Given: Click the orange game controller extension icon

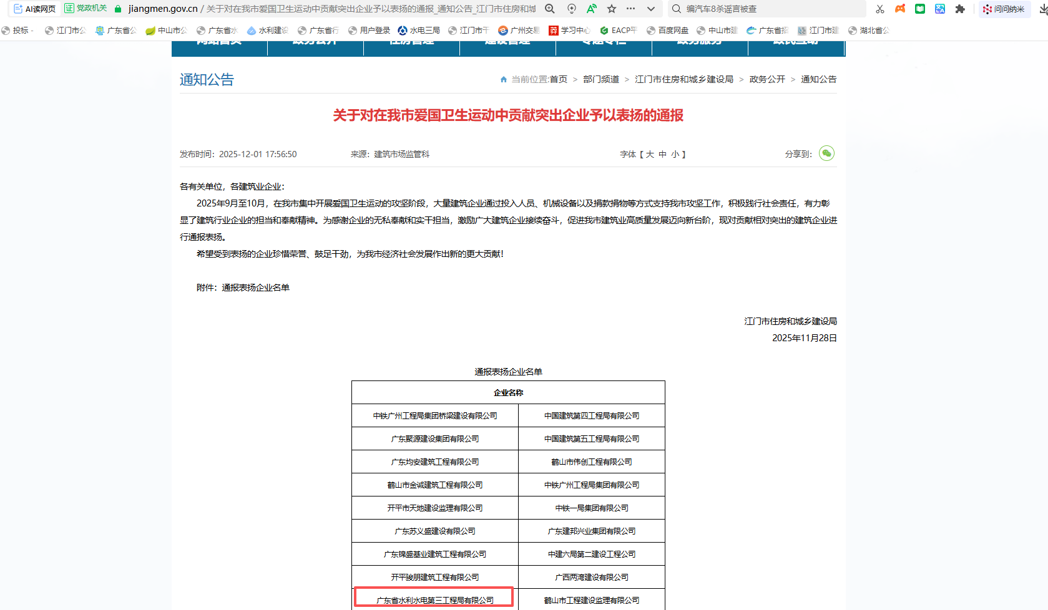Looking at the screenshot, I should tap(900, 9).
